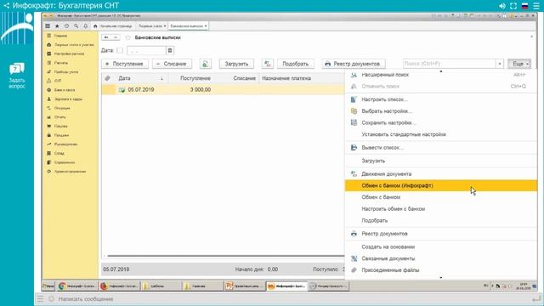The width and height of the screenshot is (544, 306).
Task: Open the sections menu grid icon
Action: [48, 26]
